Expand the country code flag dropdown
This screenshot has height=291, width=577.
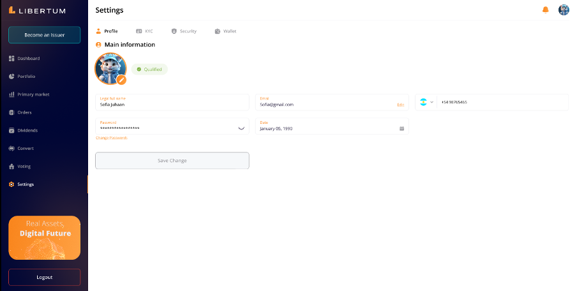426,102
